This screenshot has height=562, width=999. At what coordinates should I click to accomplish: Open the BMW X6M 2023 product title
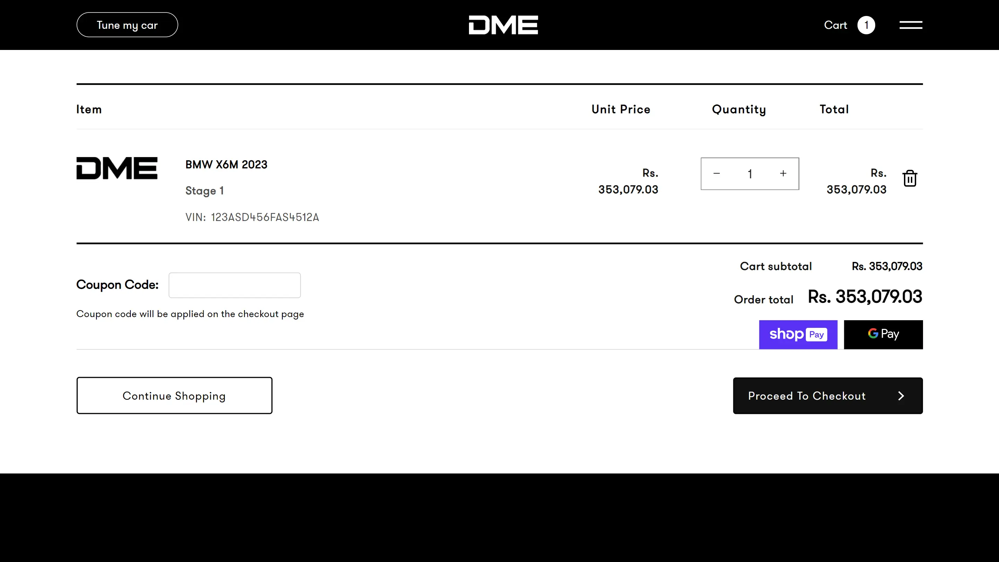coord(226,164)
